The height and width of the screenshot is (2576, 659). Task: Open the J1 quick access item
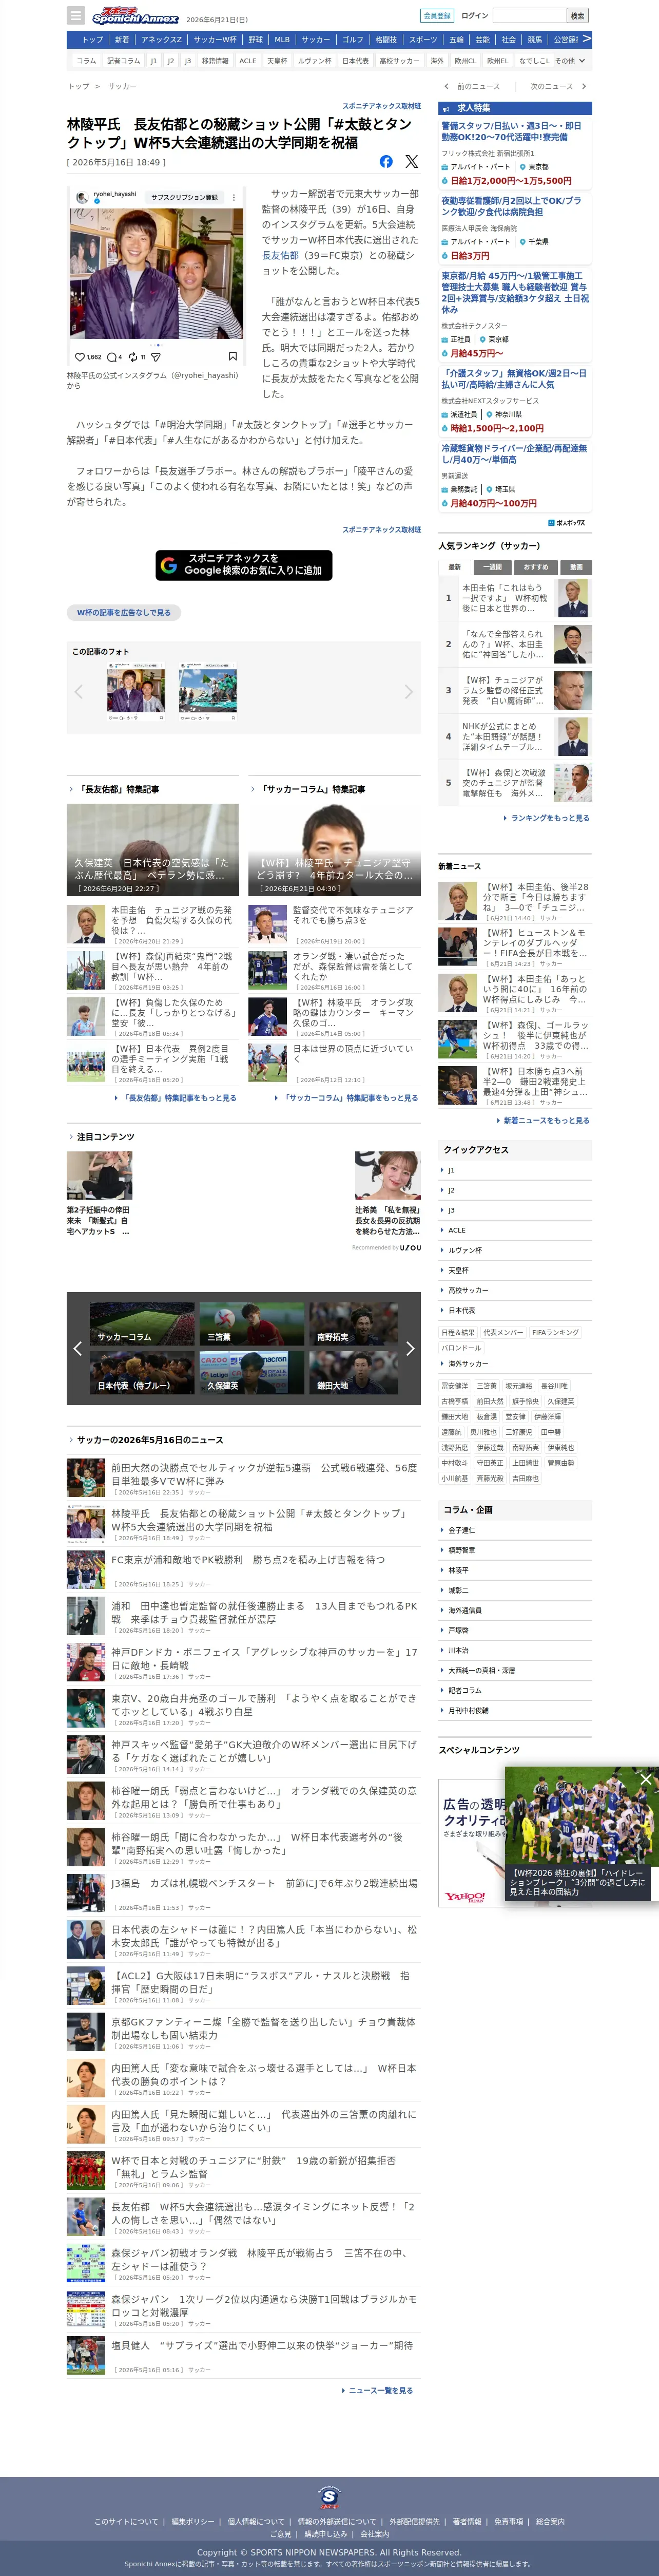(515, 1170)
